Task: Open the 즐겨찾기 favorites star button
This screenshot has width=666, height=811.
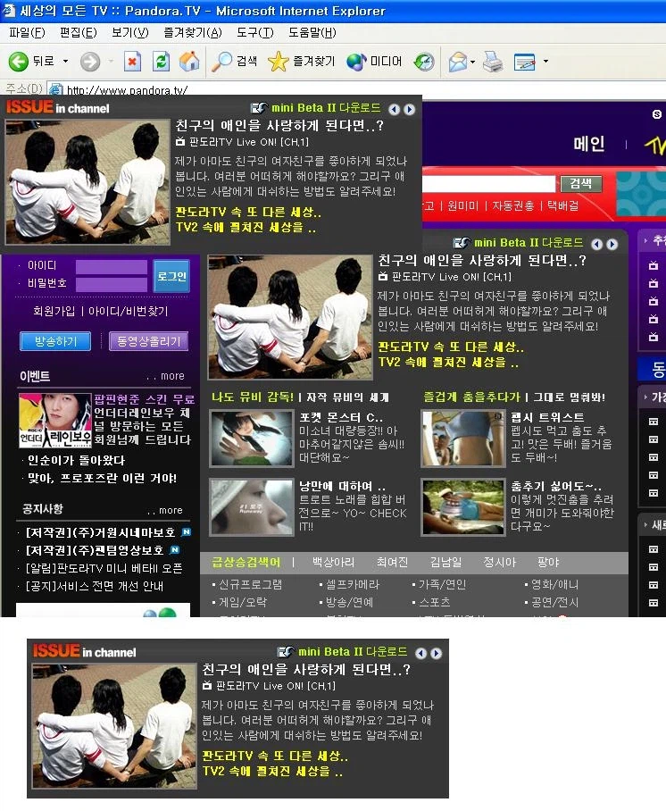Action: pos(302,62)
